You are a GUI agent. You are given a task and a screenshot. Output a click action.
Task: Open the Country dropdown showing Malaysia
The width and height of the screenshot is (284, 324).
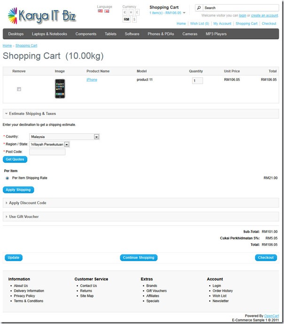coord(64,137)
